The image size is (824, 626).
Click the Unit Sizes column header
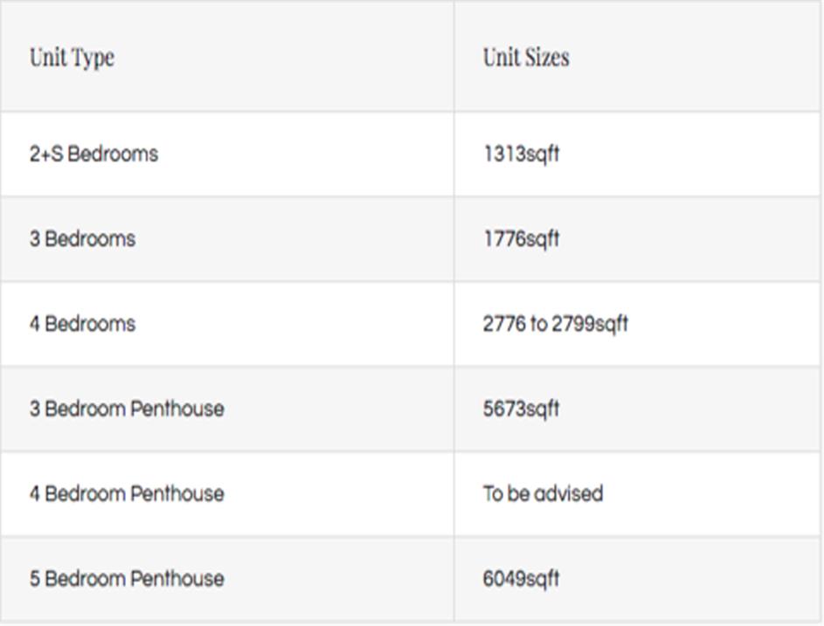(526, 58)
